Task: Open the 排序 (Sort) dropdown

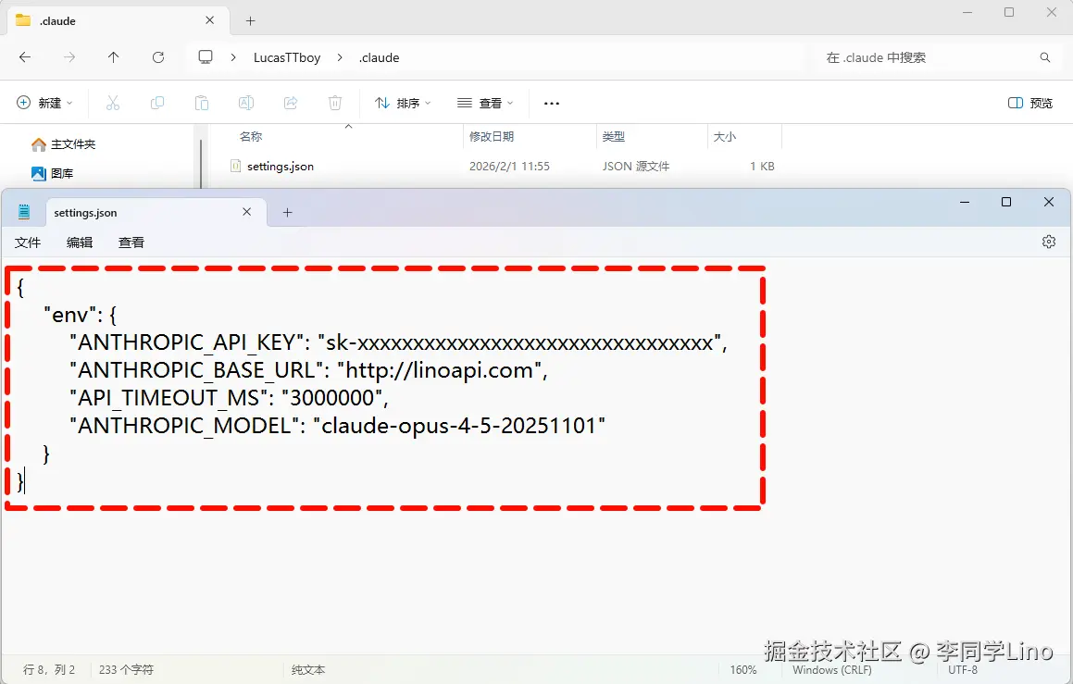Action: [x=403, y=104]
